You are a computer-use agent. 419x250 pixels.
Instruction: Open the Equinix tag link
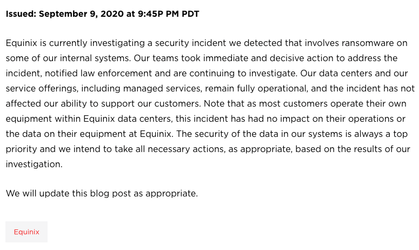pyautogui.click(x=26, y=232)
